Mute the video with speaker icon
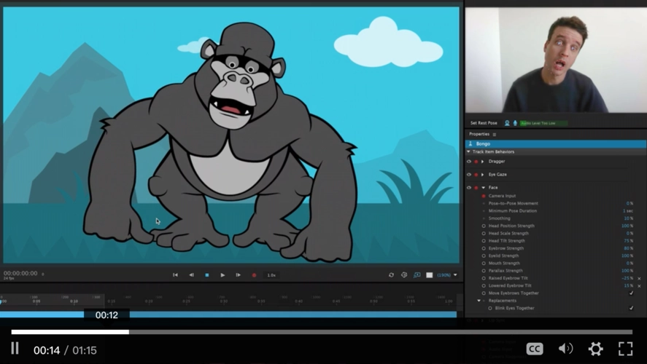 click(565, 349)
